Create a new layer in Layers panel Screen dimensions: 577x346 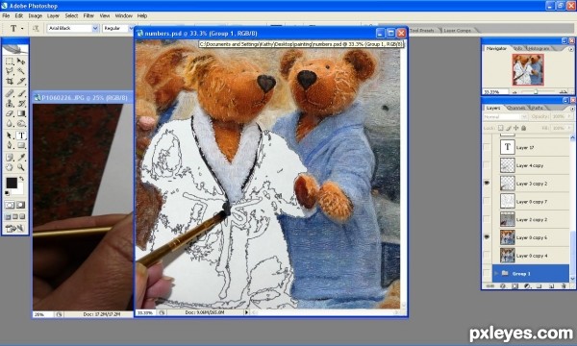click(551, 286)
